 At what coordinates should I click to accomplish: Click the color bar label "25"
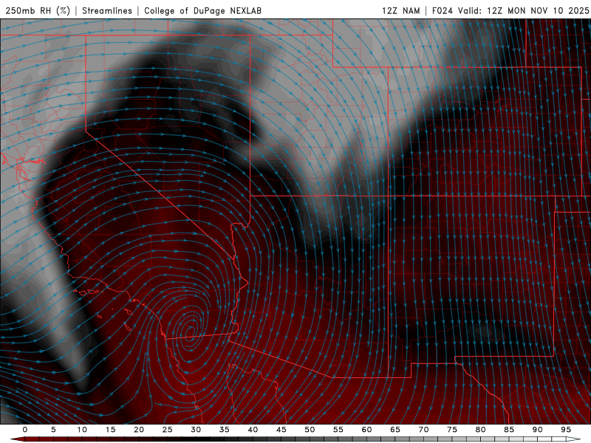click(168, 430)
